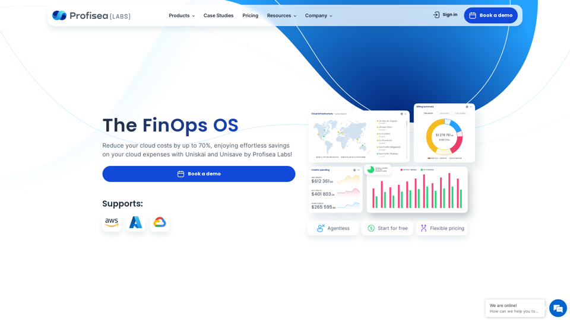
Task: Expand the Company dropdown menu
Action: (x=319, y=15)
